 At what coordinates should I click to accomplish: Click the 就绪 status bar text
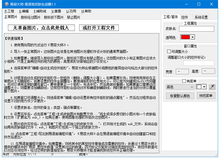[83, 155]
